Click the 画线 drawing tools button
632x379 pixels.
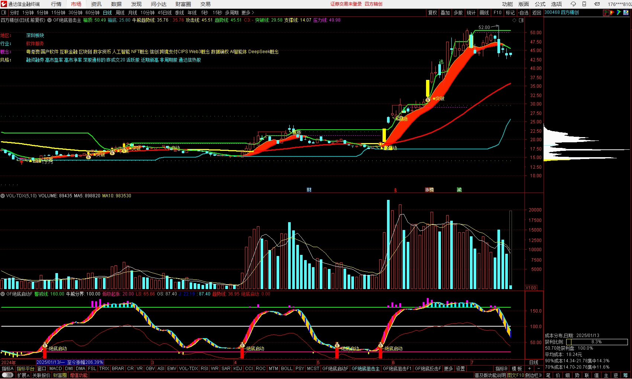484,13
